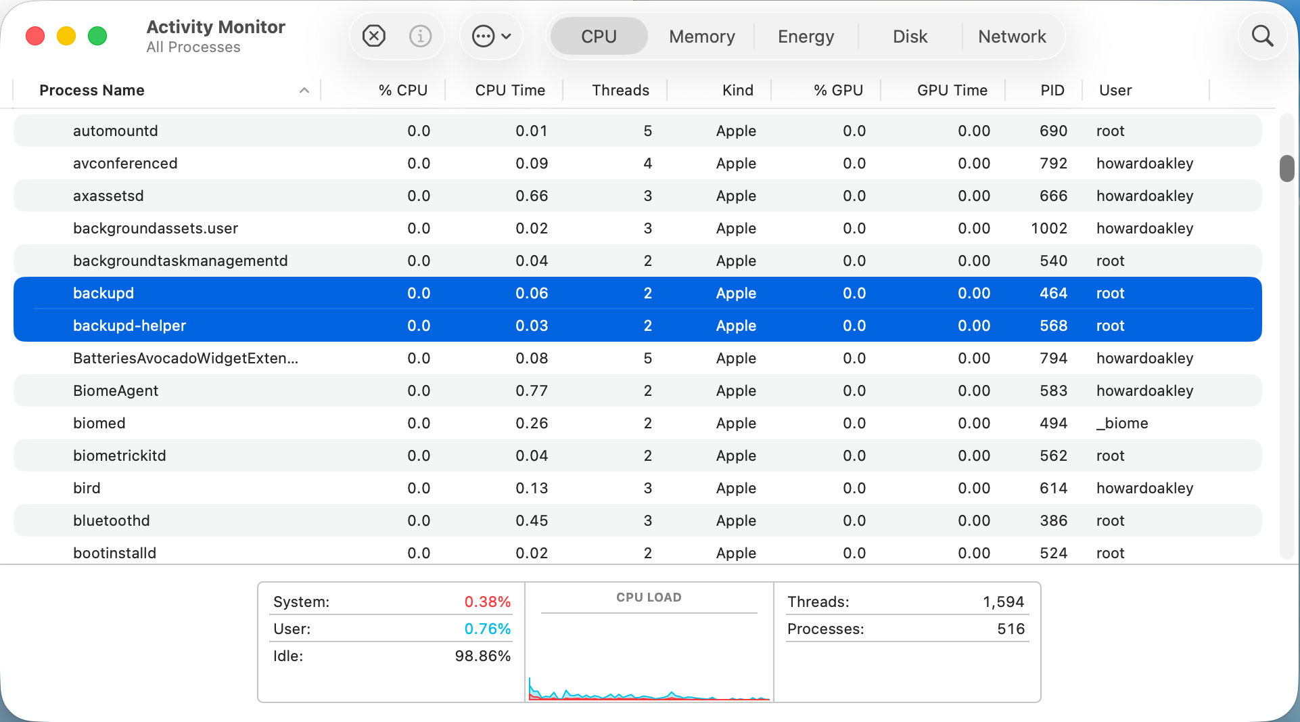Switch to the Memory tab
Viewport: 1300px width, 722px height.
coord(701,36)
